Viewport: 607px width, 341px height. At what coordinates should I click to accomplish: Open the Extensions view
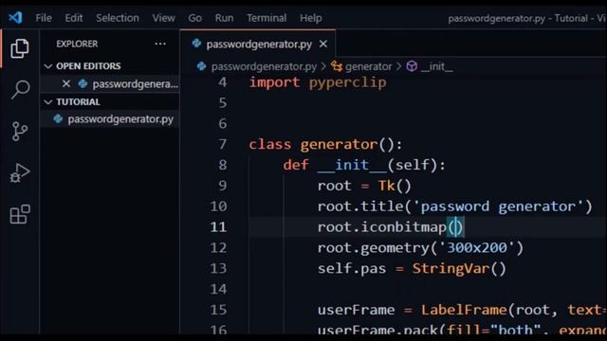(20, 214)
